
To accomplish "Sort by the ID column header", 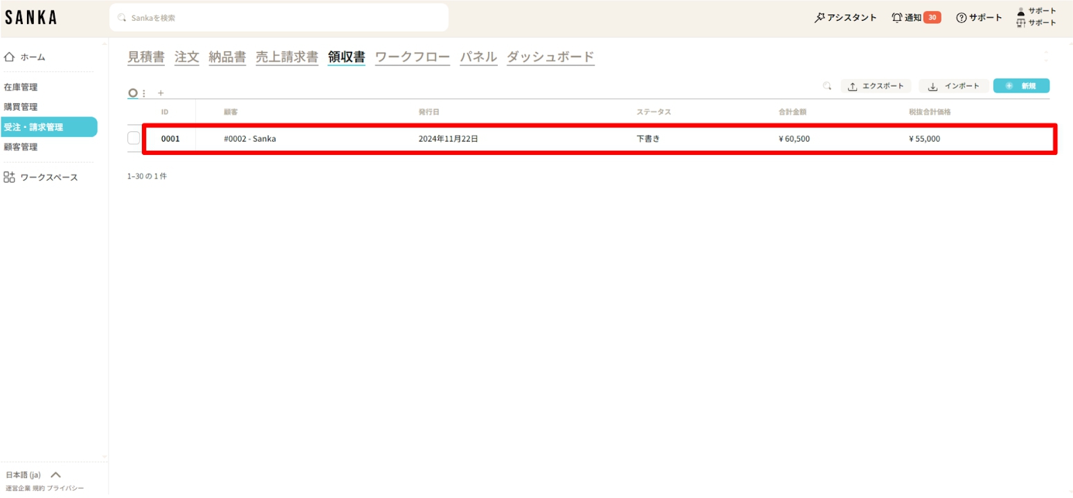I will [165, 112].
